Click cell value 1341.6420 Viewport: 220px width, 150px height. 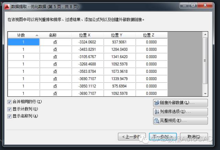coord(119,57)
